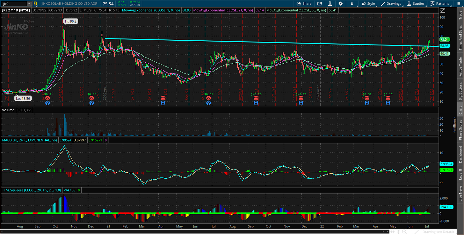
Task: Click the earnings phone icon under $-0.23
Action: coord(256,98)
